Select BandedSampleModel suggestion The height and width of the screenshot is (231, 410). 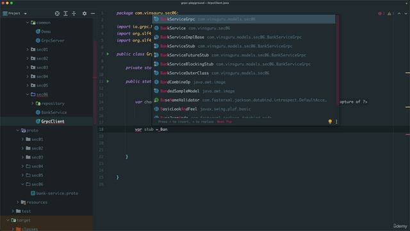(x=243, y=91)
